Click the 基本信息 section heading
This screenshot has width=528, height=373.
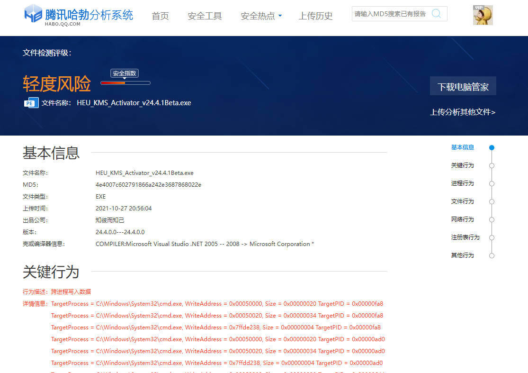(51, 153)
